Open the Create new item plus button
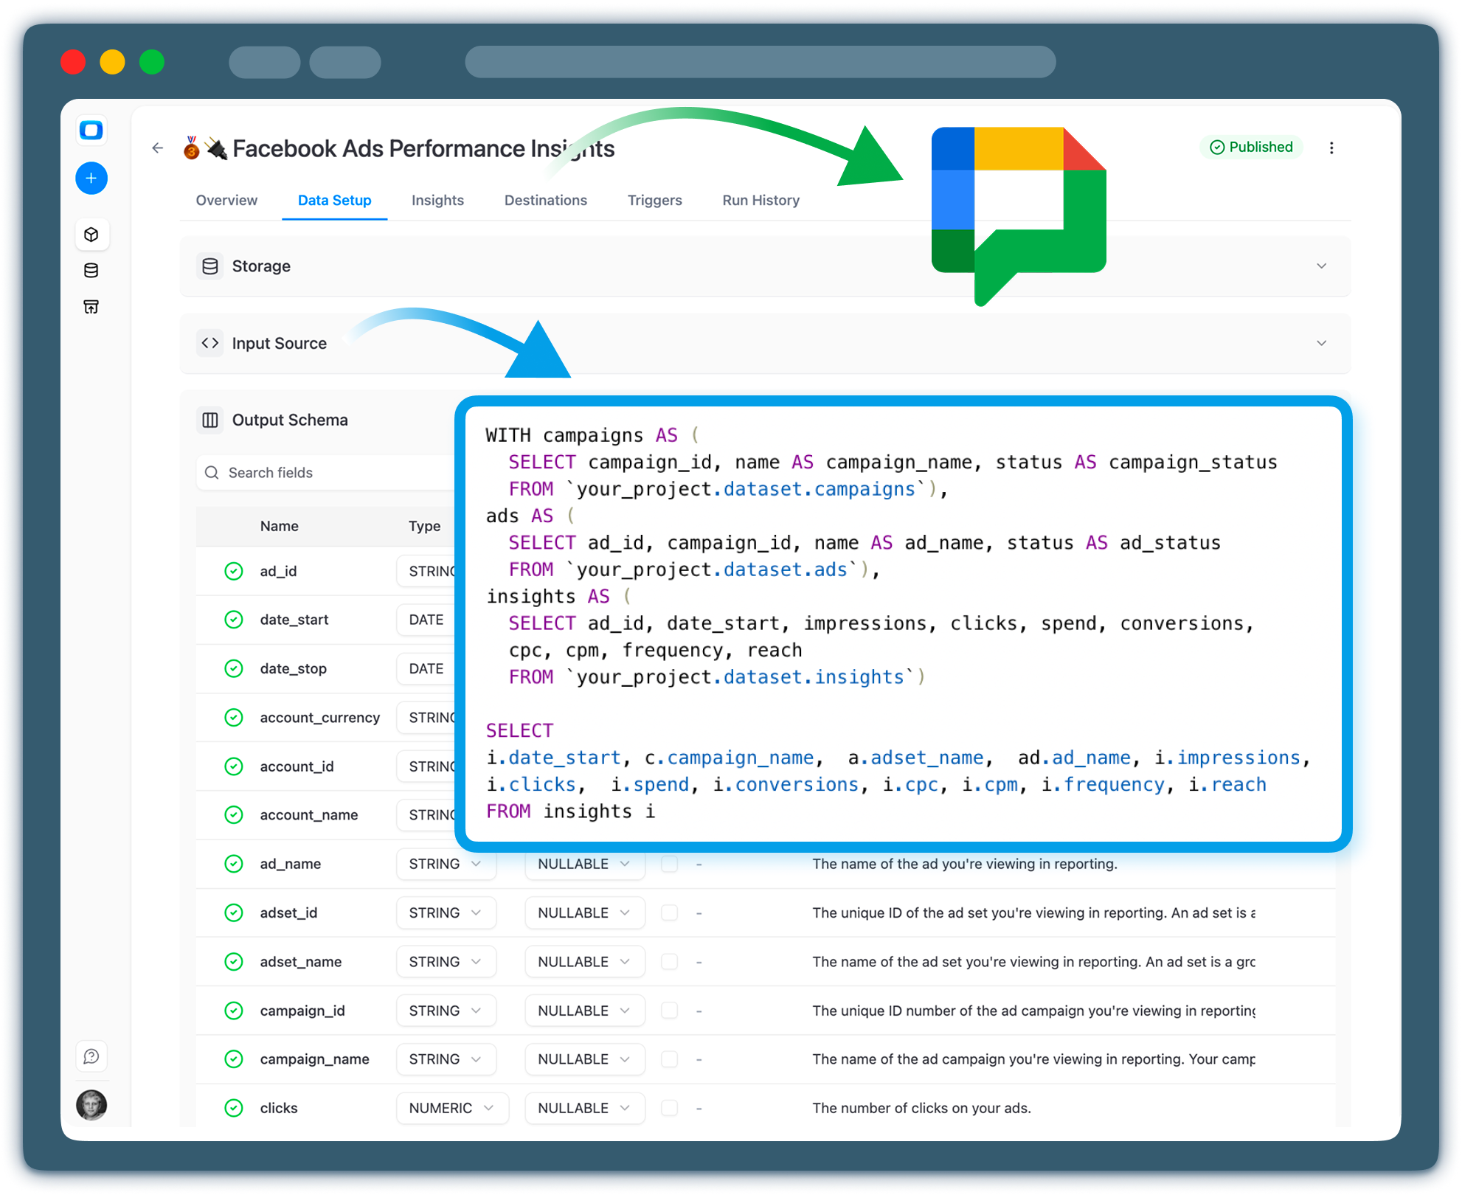Viewport: 1462px width, 1195px height. point(91,178)
